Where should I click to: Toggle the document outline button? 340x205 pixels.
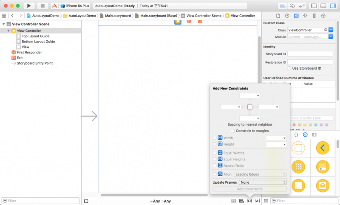pos(86,201)
